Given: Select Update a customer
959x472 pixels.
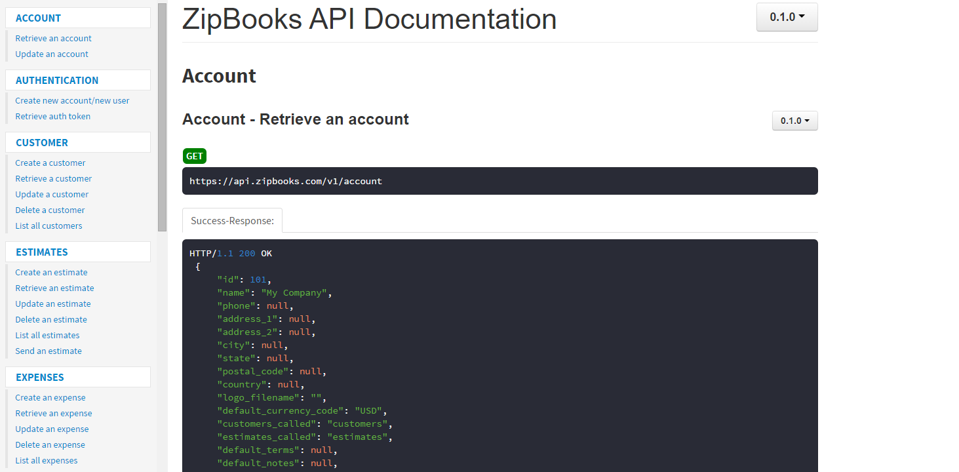Looking at the screenshot, I should [52, 194].
